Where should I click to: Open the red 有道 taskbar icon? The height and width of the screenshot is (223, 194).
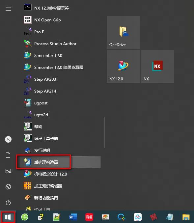coord(89,217)
